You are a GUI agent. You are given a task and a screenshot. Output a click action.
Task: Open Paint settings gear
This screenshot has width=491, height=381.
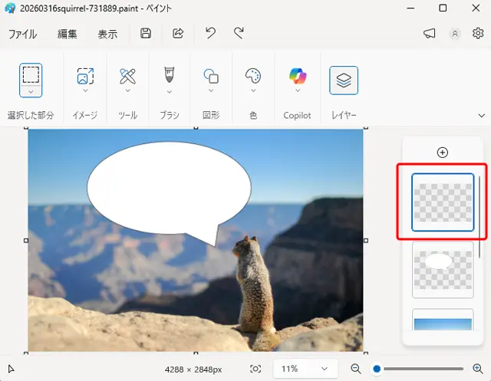click(478, 33)
